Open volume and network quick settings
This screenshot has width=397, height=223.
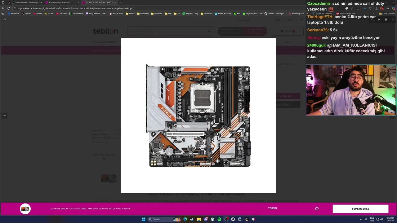click(380, 219)
